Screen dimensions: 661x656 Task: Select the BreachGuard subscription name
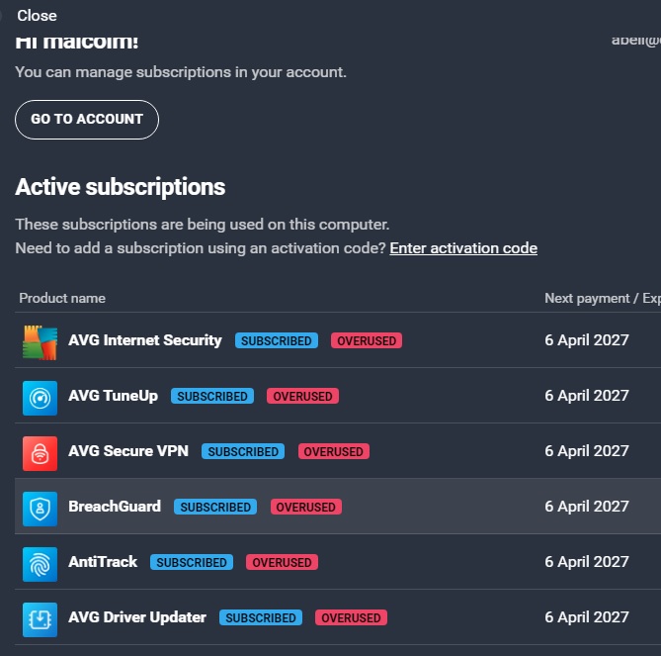point(115,507)
